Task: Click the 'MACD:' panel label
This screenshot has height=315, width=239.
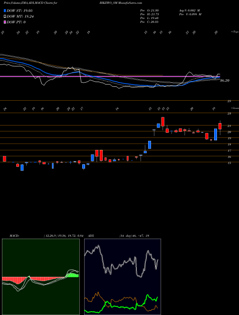Action: [14, 236]
